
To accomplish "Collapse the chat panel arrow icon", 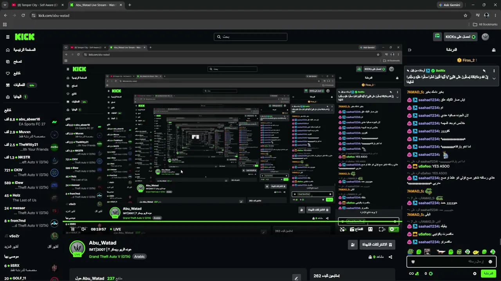I will point(409,50).
